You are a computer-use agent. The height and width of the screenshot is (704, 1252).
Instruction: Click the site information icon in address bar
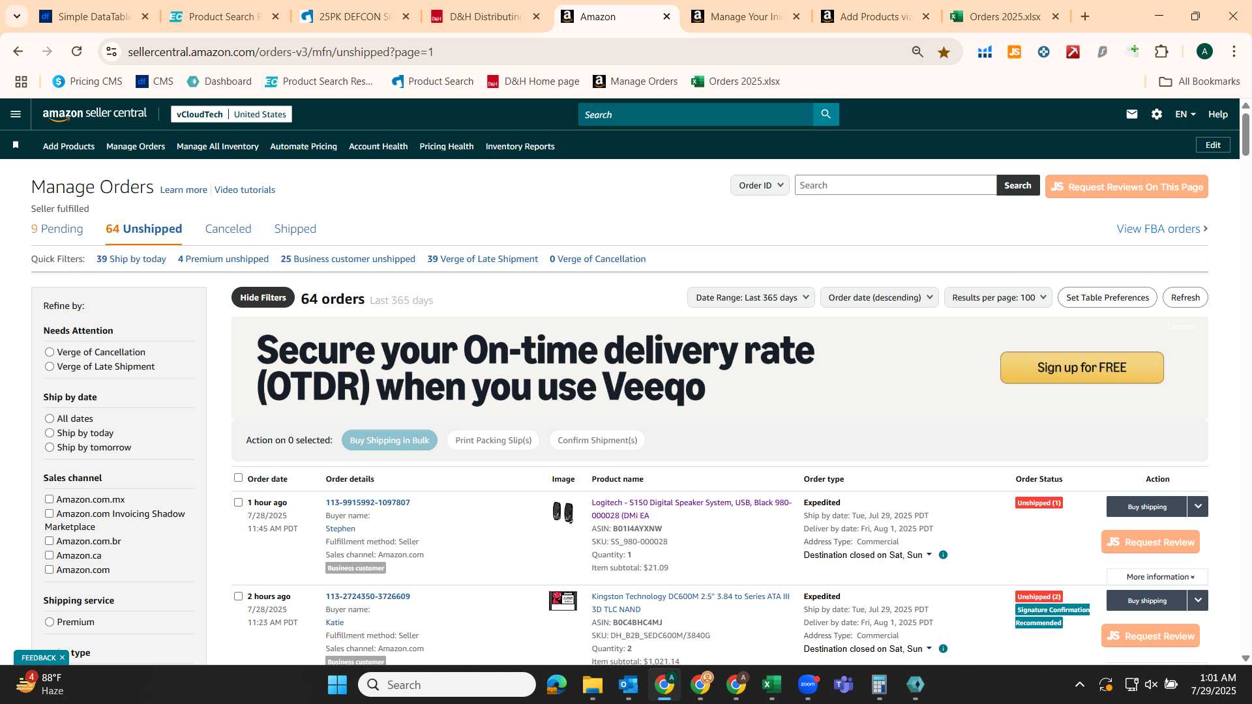[x=112, y=51]
